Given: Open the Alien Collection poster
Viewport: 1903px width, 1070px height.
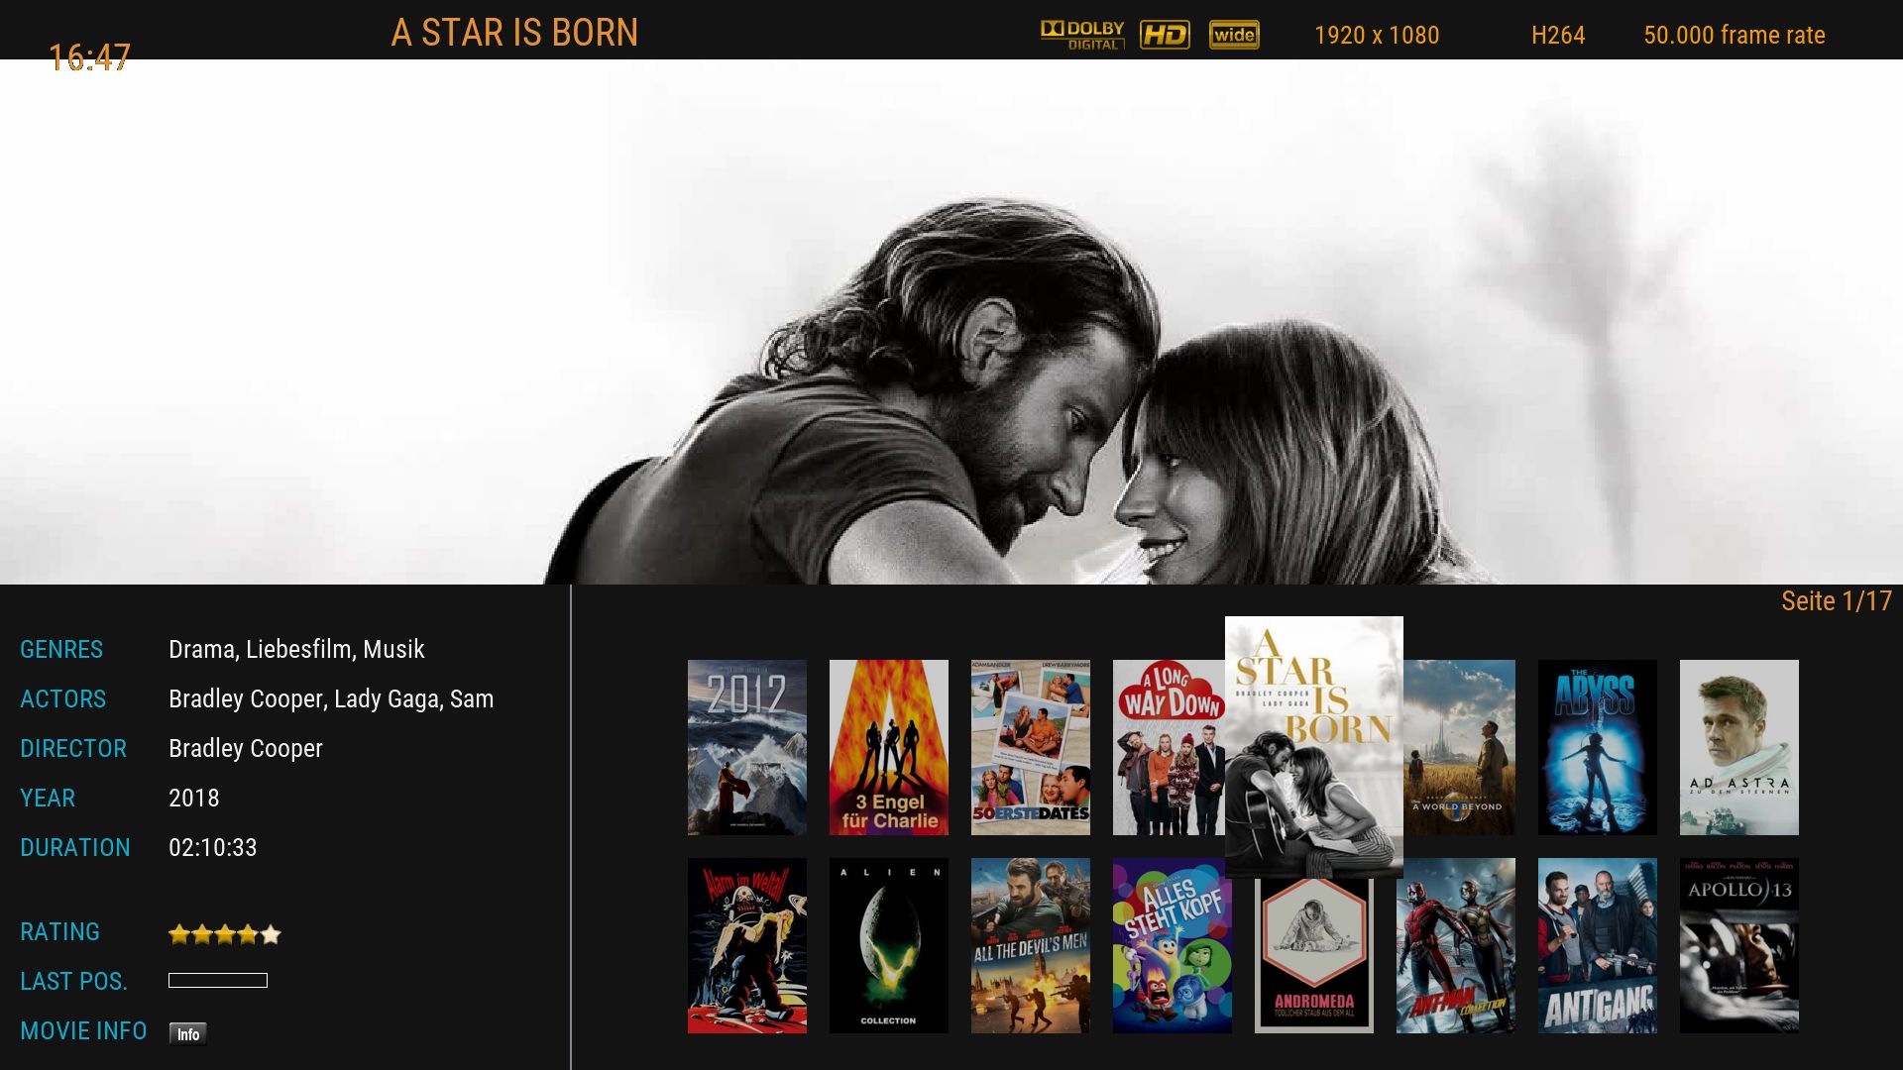Looking at the screenshot, I should (x=888, y=945).
